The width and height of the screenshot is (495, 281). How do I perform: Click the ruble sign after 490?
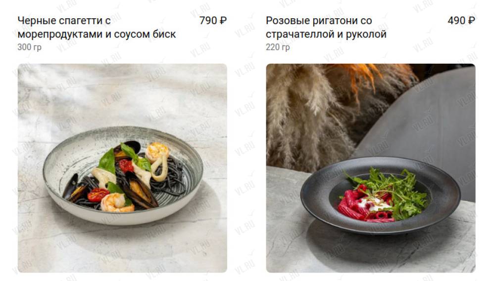coord(472,20)
